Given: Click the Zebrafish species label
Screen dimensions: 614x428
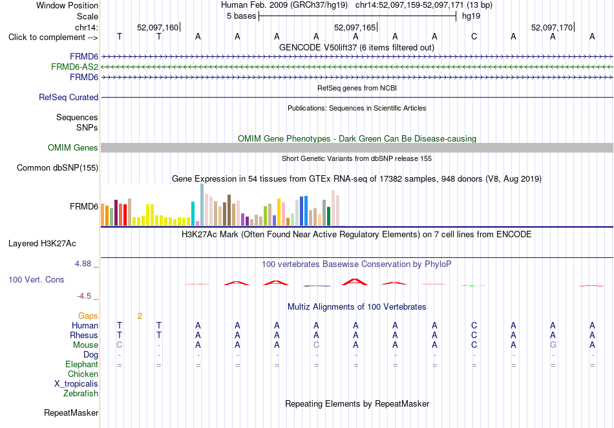Looking at the screenshot, I should (81, 393).
